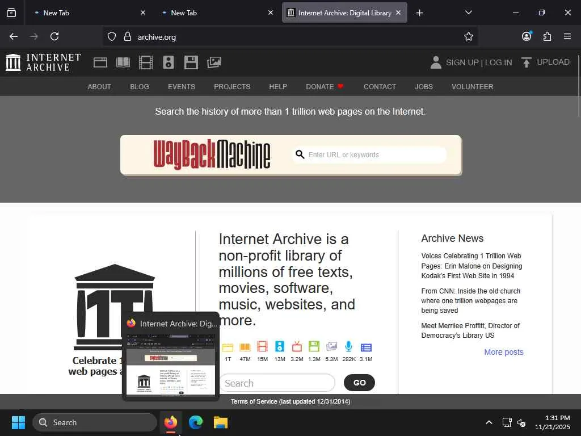The height and width of the screenshot is (436, 581).
Task: Click the UPLOAD link text
Action: tap(553, 62)
